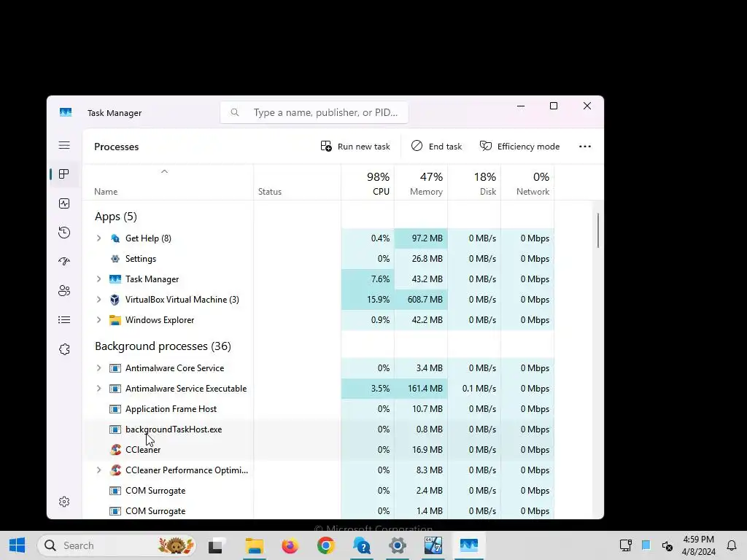Click 0.1 MB/s disk value cell

tap(474, 389)
